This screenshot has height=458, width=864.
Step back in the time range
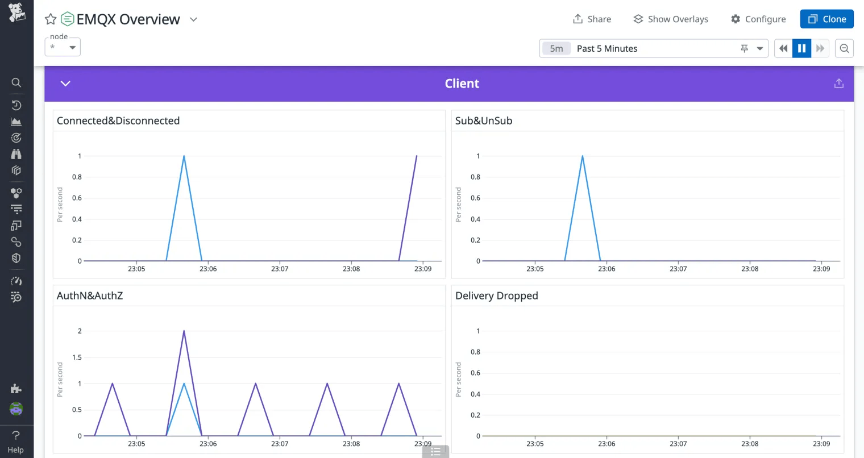(x=783, y=49)
